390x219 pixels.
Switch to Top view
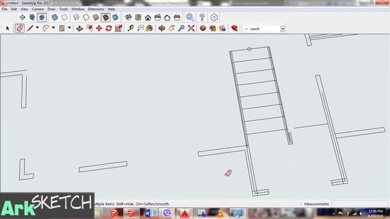138,18
